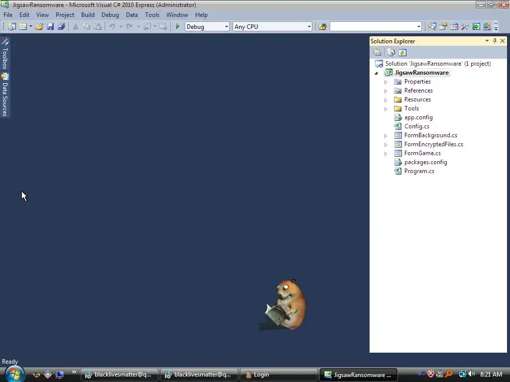Click the Redo arrow icon

tap(129, 27)
